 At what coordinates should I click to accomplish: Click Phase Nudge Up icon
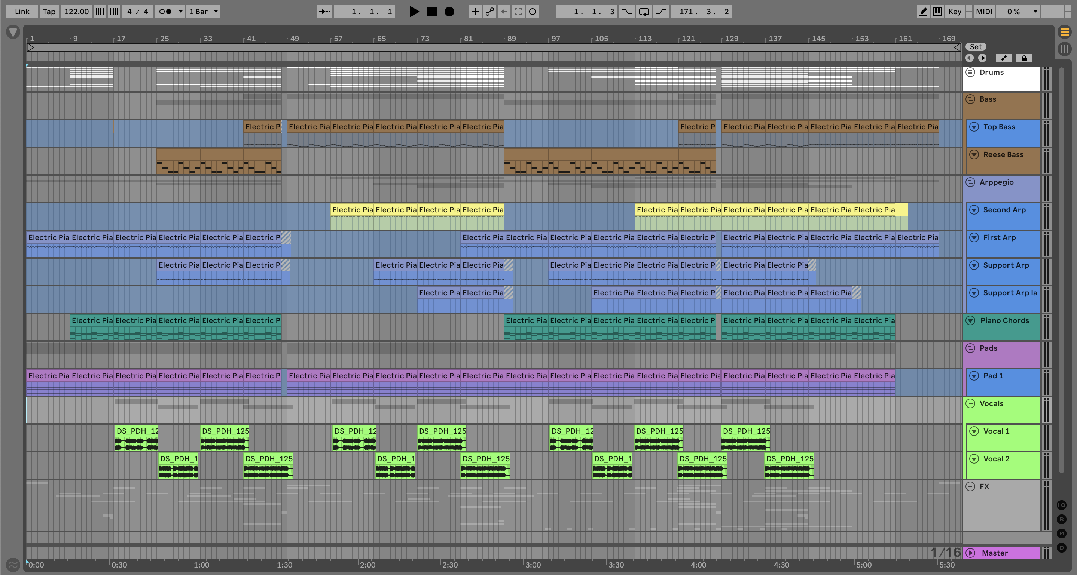click(114, 12)
